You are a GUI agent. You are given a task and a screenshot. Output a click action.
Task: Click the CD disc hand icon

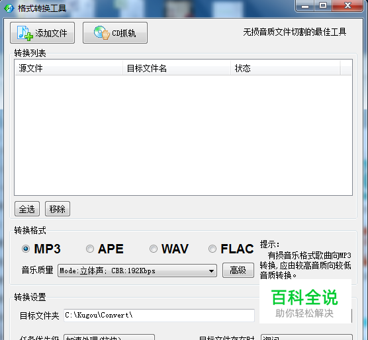coord(102,32)
